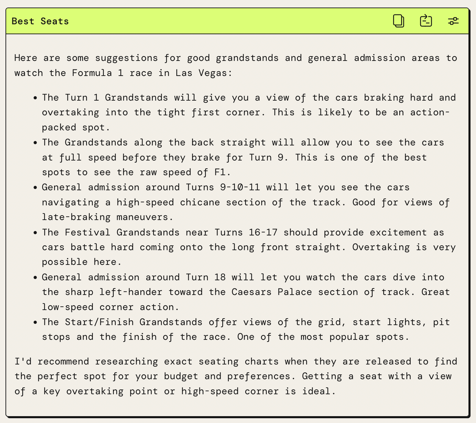Select the Turn 1 Grandstands bullet text
Image resolution: width=476 pixels, height=423 pixels.
point(249,113)
